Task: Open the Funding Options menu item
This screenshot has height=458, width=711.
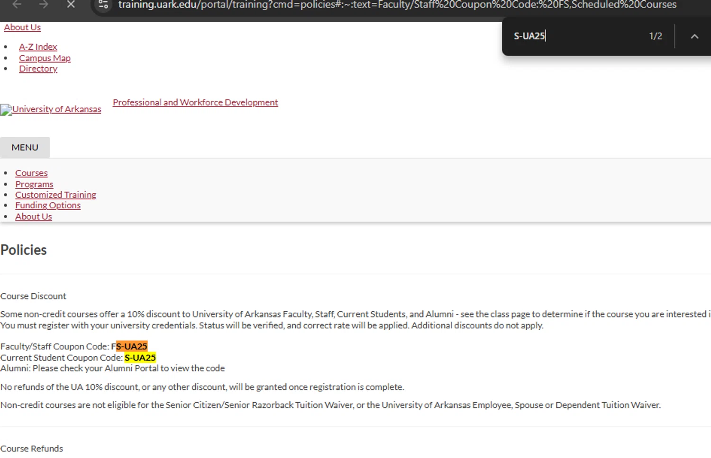Action: (x=48, y=205)
